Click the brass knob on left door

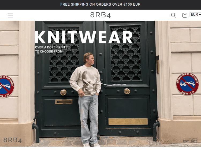click(64, 92)
